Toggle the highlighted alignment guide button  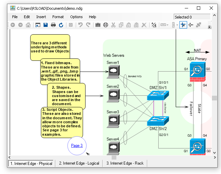point(183,25)
